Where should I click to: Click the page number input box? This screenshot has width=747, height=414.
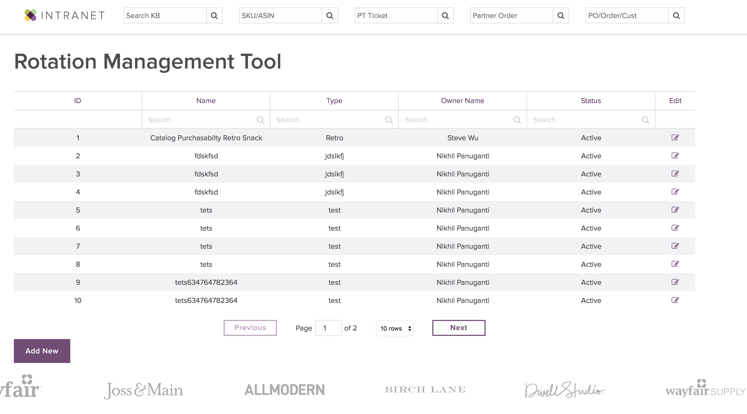[328, 328]
